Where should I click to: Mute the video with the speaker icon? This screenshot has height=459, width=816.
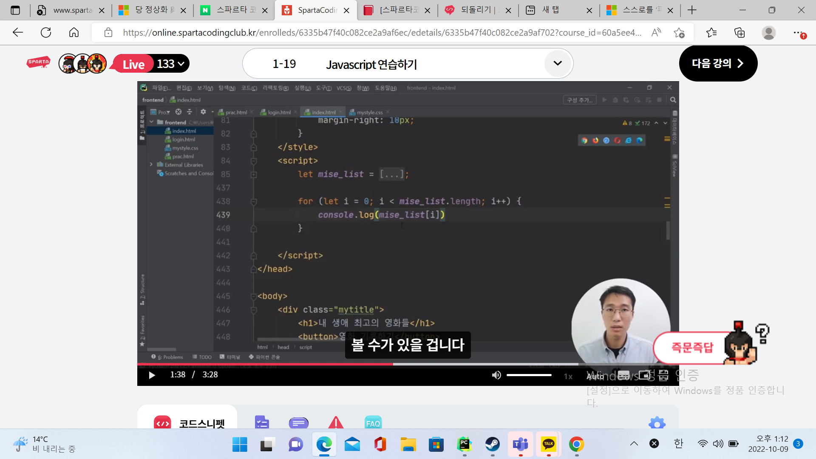tap(496, 375)
